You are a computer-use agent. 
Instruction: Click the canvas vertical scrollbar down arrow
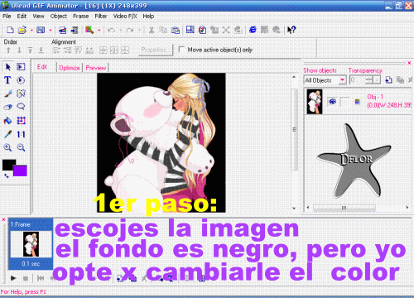pos(294,209)
